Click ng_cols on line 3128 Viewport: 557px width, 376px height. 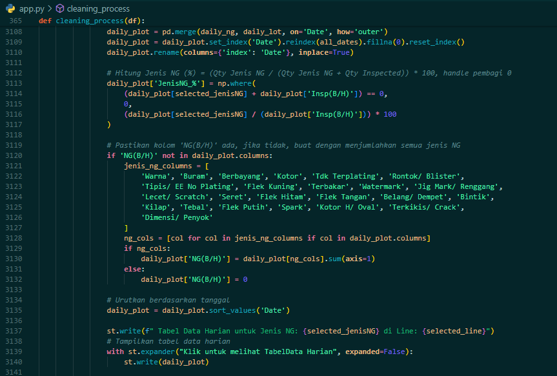[x=139, y=238]
